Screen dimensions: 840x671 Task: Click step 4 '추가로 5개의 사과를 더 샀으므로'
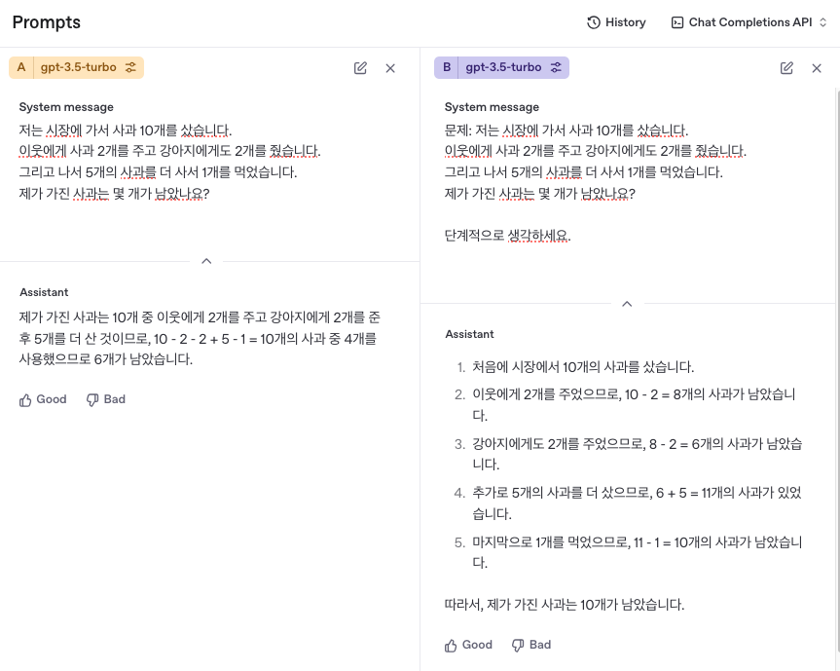click(x=637, y=503)
